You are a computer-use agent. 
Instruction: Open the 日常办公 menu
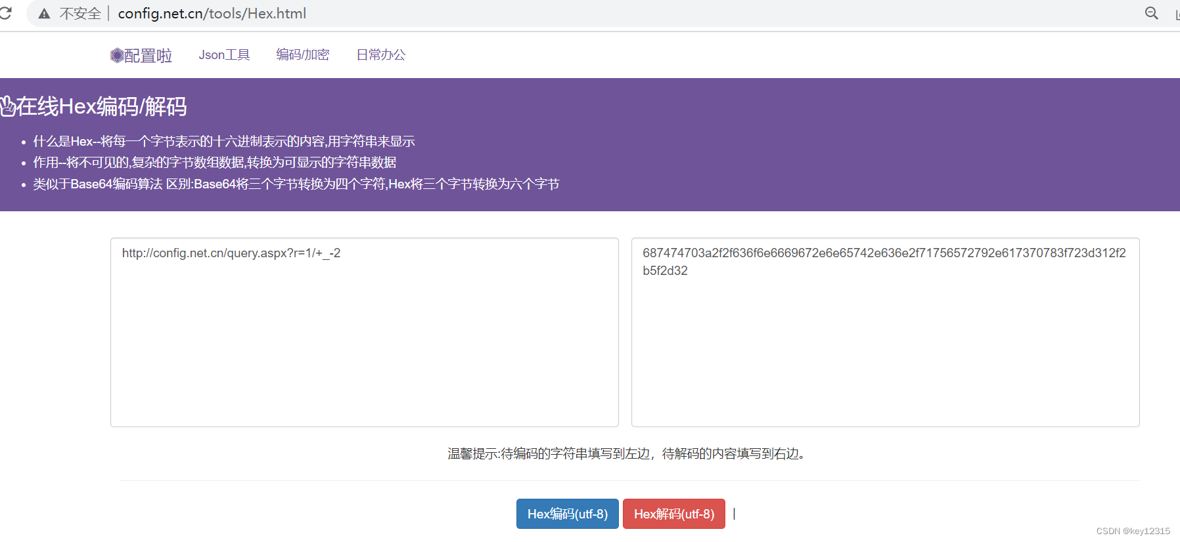381,55
